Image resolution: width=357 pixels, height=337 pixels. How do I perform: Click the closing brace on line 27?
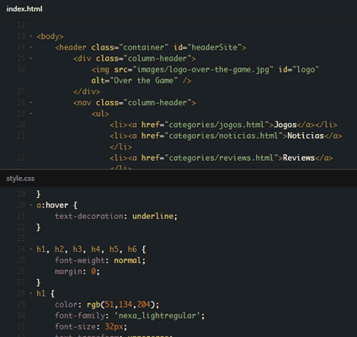pos(39,282)
